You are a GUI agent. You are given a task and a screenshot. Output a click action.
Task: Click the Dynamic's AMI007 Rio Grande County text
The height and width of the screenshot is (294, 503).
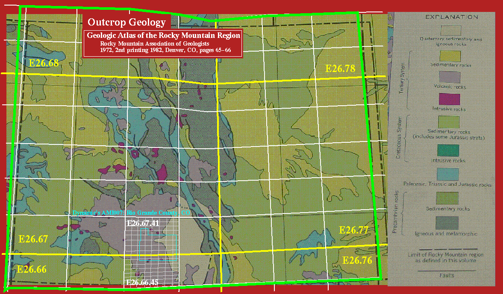(131, 212)
